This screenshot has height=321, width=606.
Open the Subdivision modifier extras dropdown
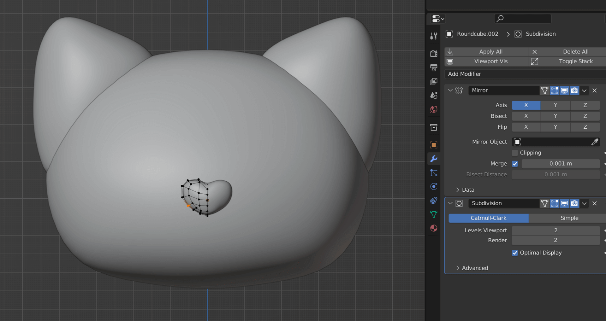point(584,203)
